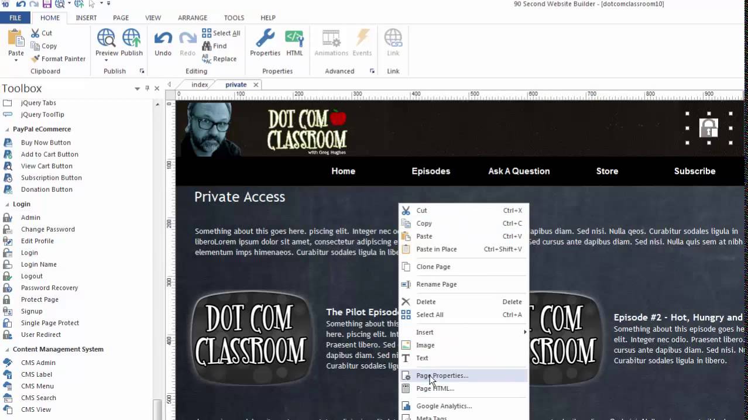This screenshot has height=420, width=748.
Task: Select the CMS Admin tool
Action: click(38, 363)
